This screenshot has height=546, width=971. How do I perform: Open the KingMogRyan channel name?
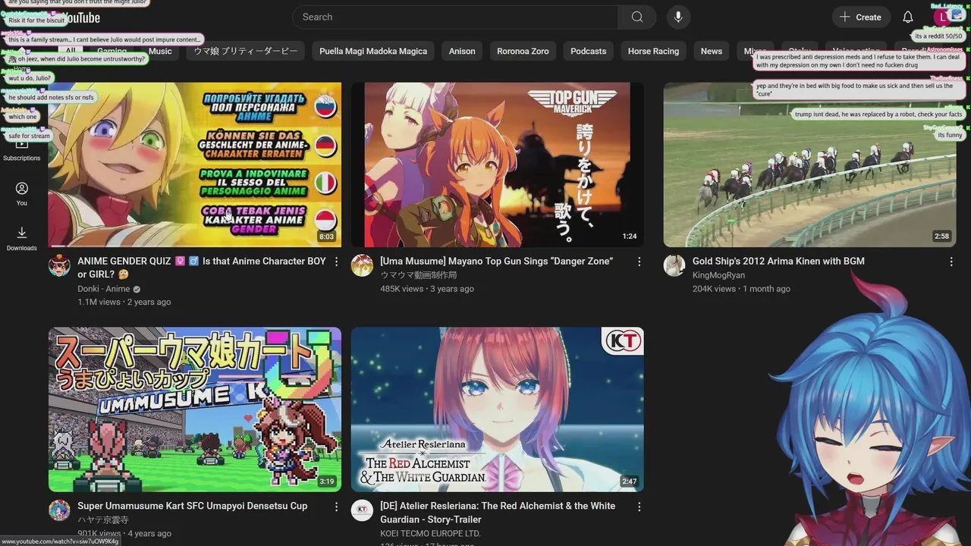pyautogui.click(x=718, y=275)
